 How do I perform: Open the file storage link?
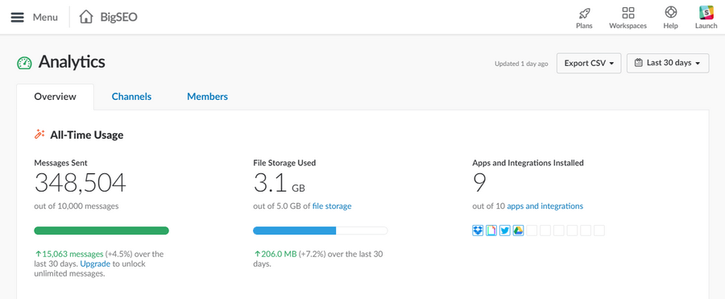(x=332, y=206)
